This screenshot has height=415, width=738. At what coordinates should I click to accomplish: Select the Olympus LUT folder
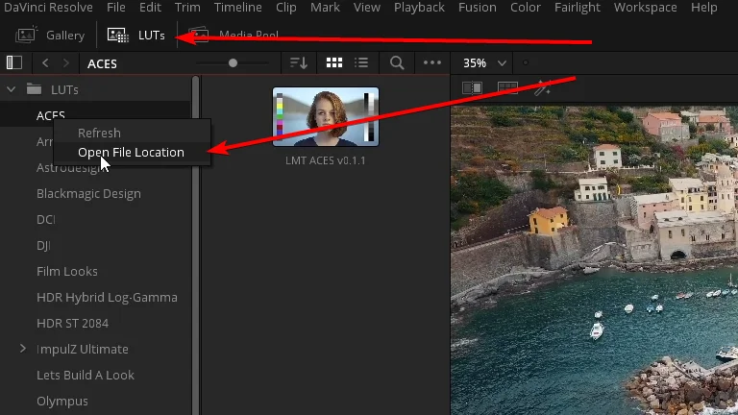click(62, 402)
